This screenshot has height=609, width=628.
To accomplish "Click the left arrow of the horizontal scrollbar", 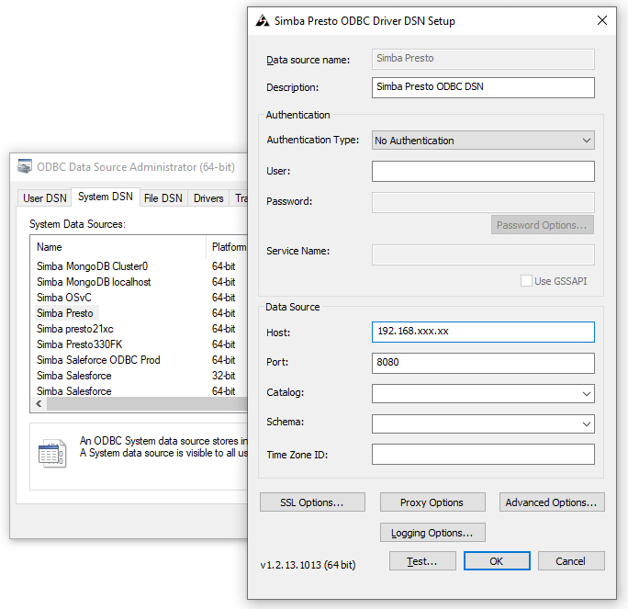I will [x=39, y=404].
